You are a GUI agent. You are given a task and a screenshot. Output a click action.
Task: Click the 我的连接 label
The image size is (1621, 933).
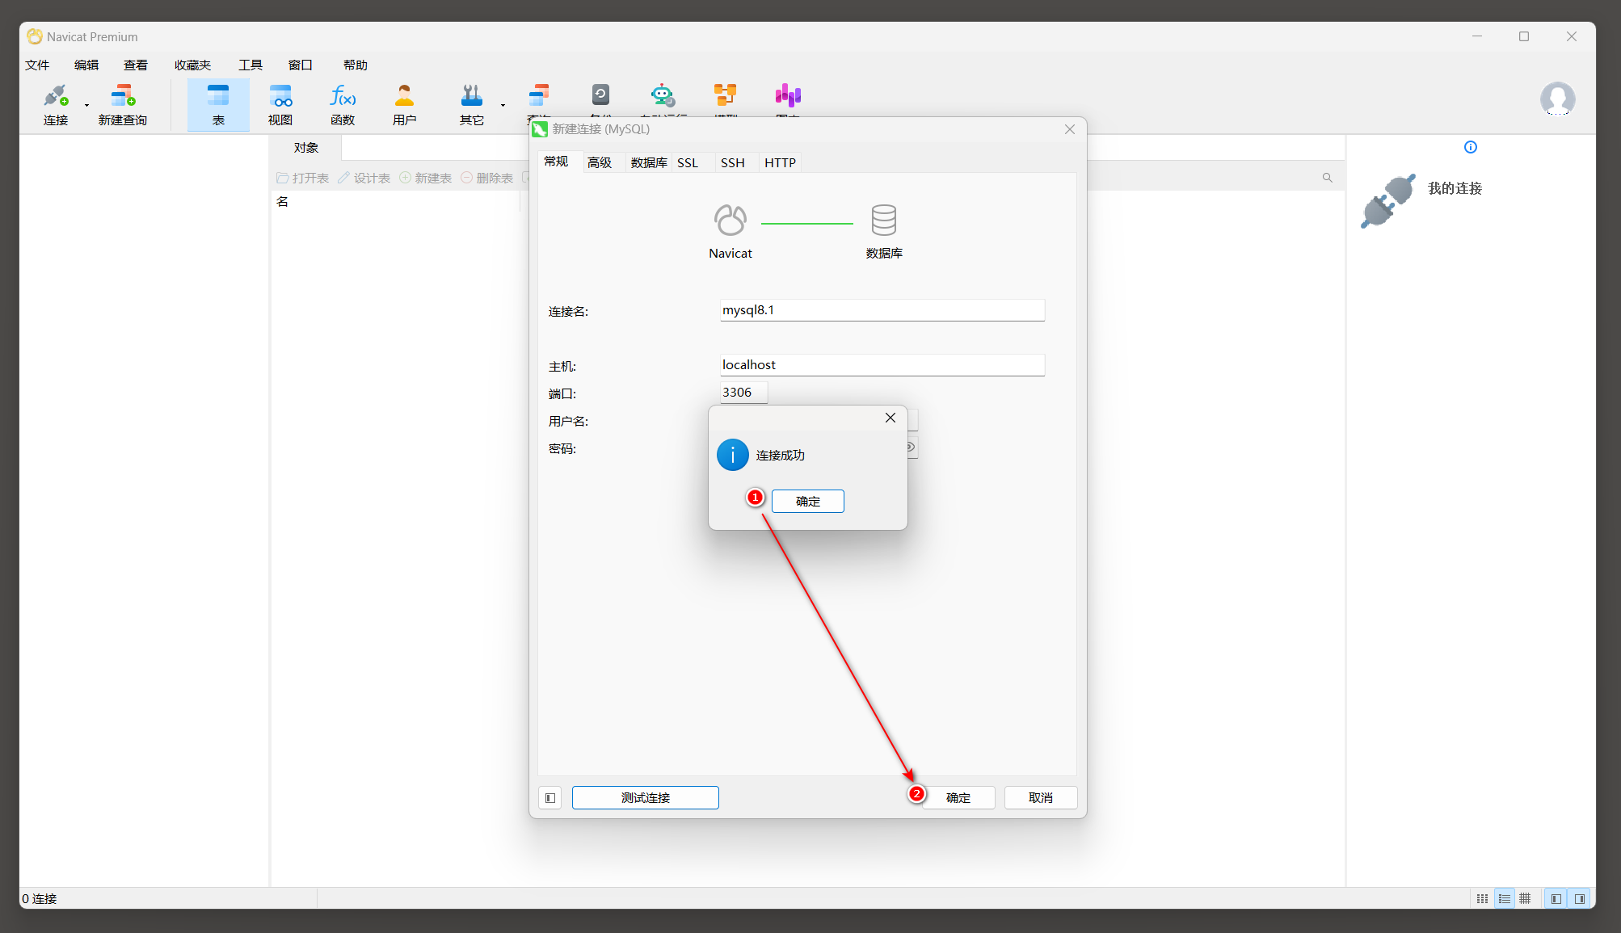point(1455,188)
